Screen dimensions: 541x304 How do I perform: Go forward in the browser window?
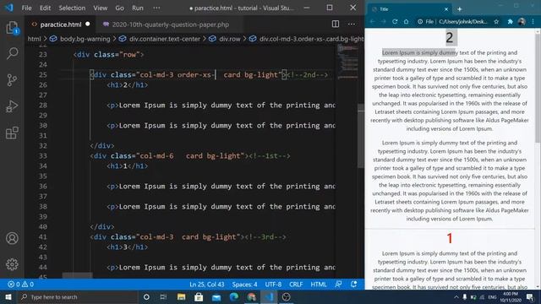pos(383,21)
